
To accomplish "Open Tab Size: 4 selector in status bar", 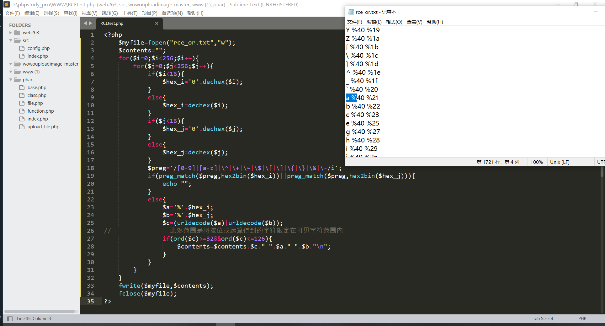I will point(543,318).
